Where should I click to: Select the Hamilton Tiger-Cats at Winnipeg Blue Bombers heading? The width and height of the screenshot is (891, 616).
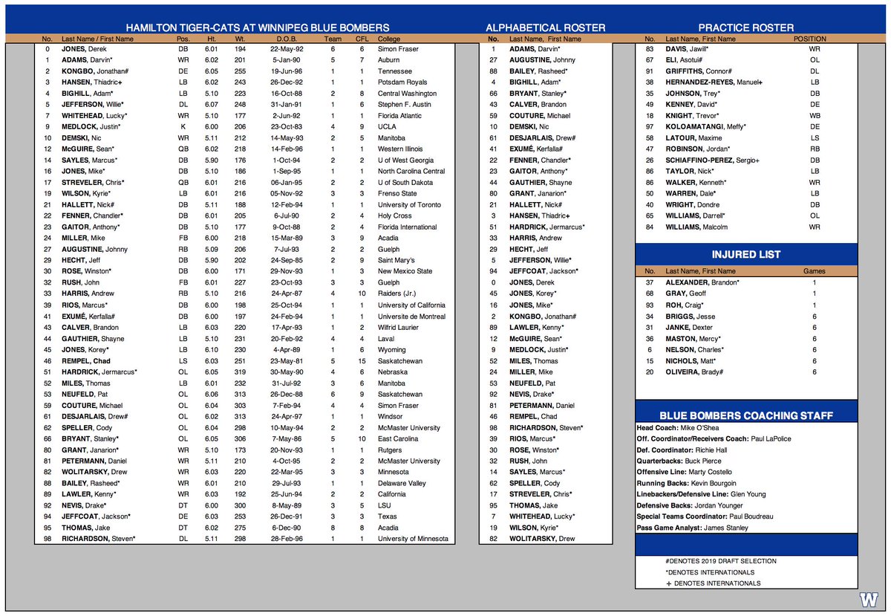point(256,27)
